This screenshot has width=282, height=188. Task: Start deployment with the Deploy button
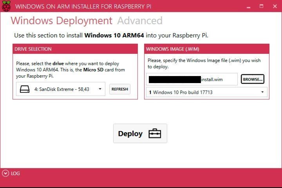coord(140,133)
